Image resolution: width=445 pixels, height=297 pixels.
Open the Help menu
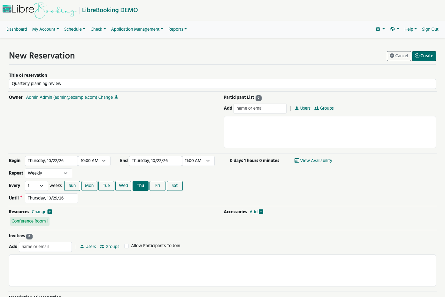point(410,29)
